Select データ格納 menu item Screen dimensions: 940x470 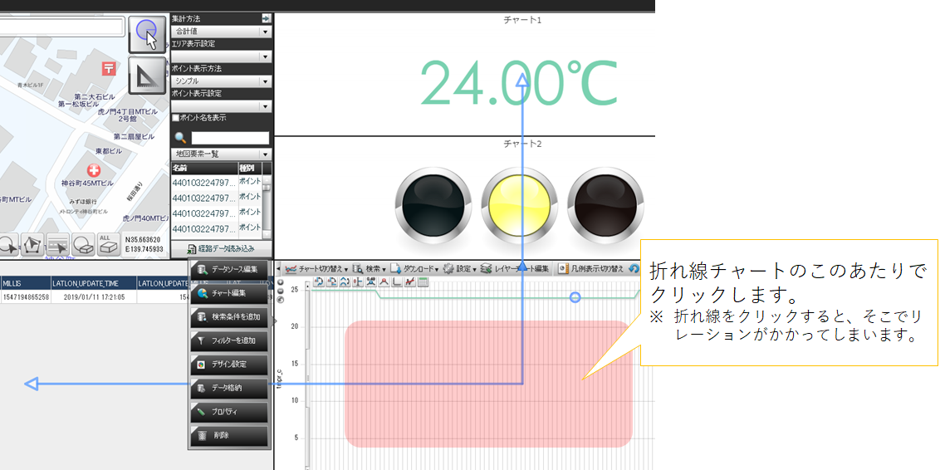point(228,388)
